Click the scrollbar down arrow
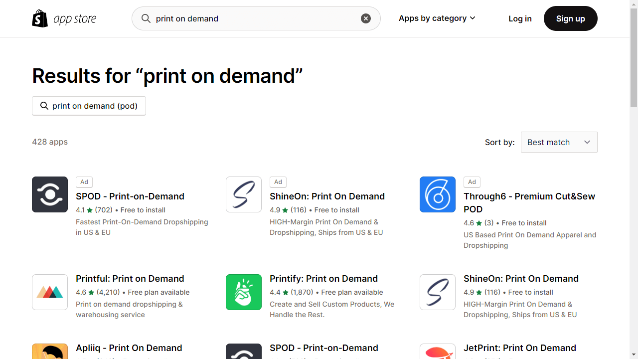 [x=634, y=355]
